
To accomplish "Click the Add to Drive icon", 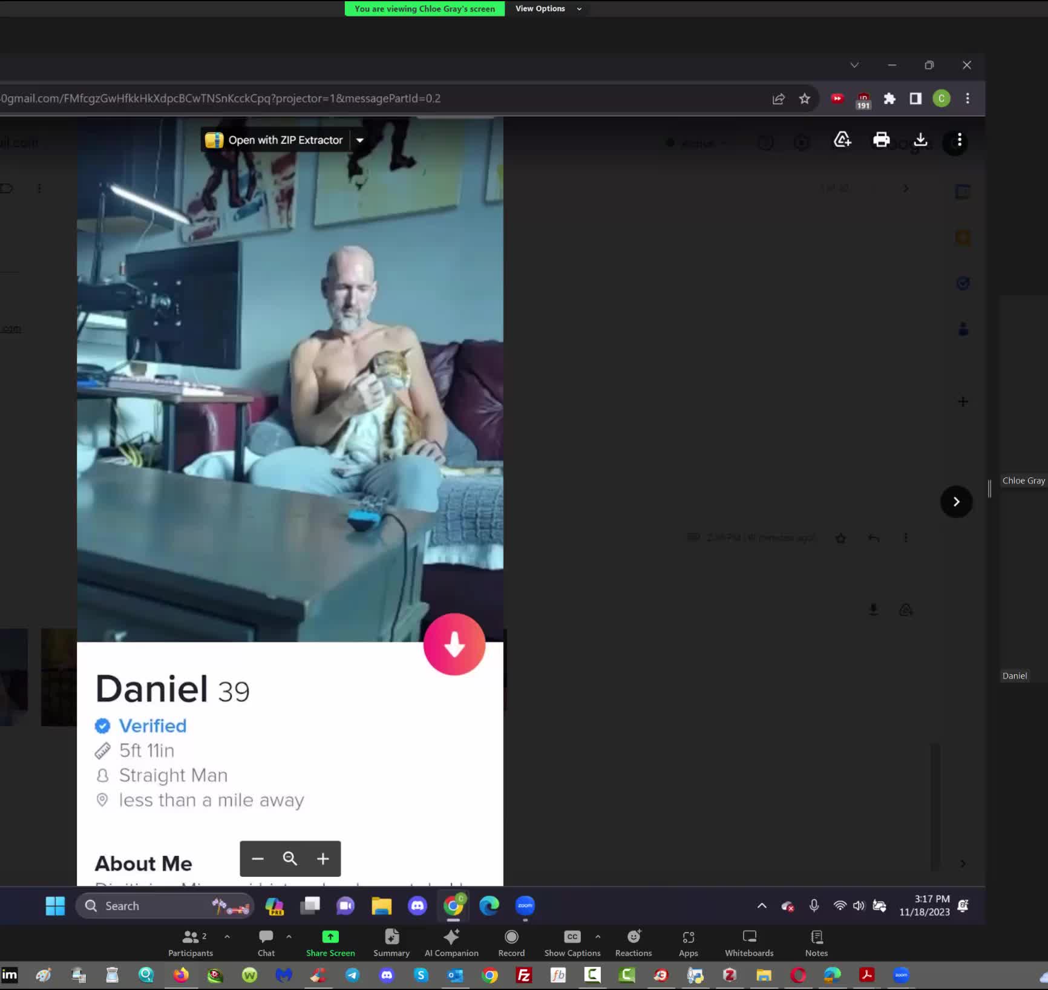I will pos(842,140).
